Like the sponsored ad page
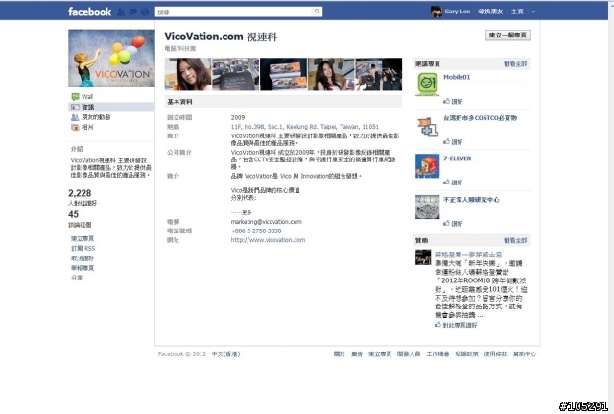 click(457, 325)
